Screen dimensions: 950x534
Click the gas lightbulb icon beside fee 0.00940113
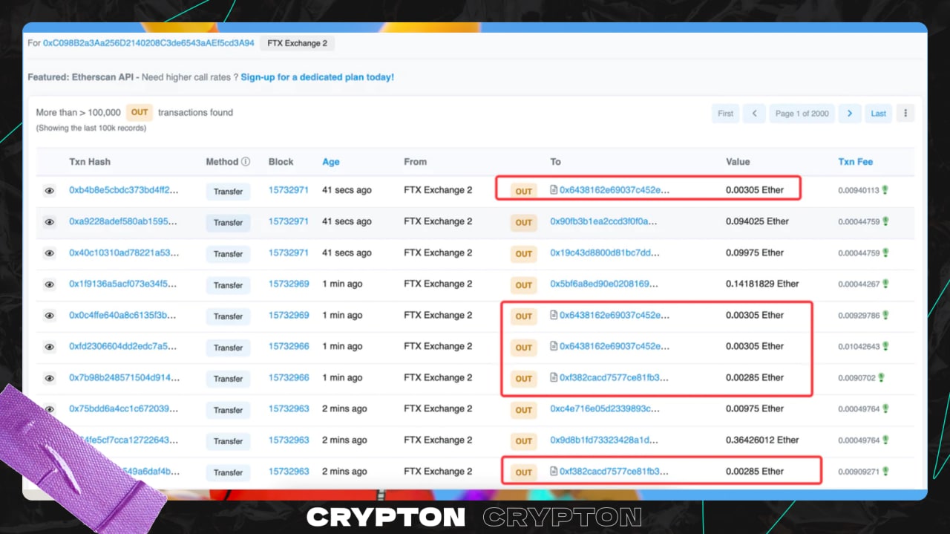click(885, 190)
